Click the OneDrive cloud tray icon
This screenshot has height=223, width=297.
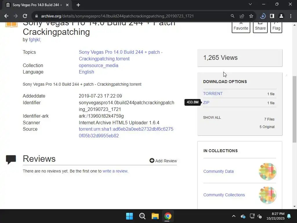tap(243, 216)
